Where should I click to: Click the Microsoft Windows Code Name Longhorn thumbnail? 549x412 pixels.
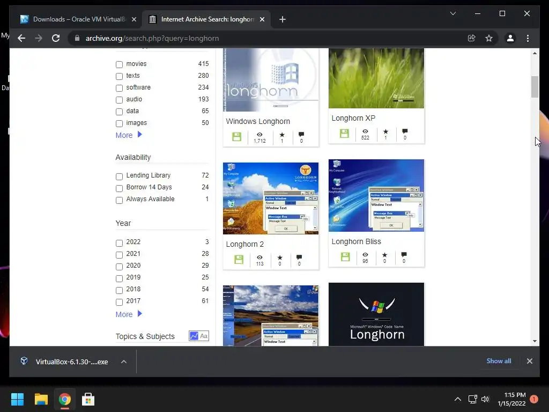[376, 314]
